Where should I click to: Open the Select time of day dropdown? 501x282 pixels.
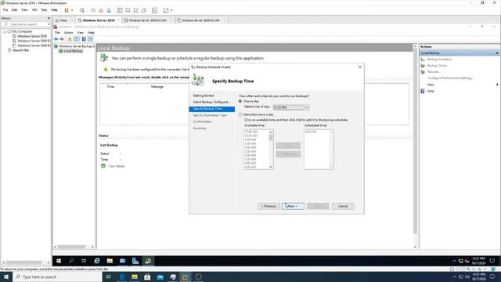tap(291, 107)
